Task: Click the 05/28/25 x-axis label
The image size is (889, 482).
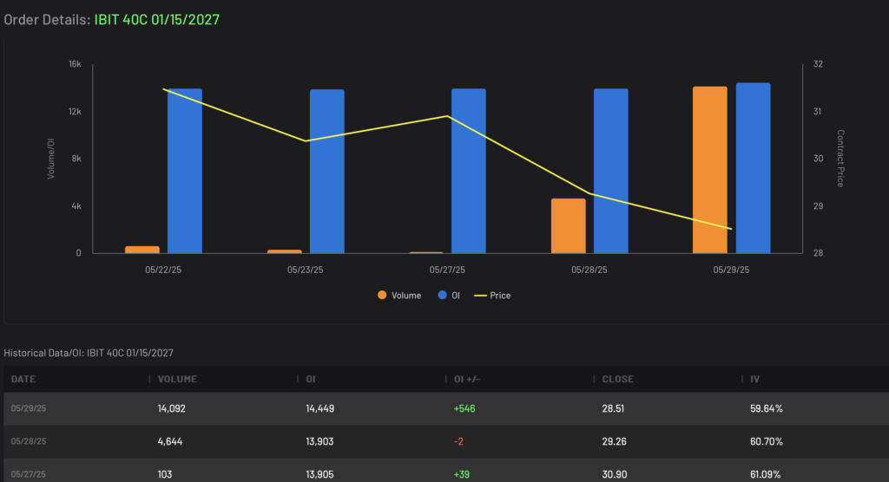Action: 589,270
